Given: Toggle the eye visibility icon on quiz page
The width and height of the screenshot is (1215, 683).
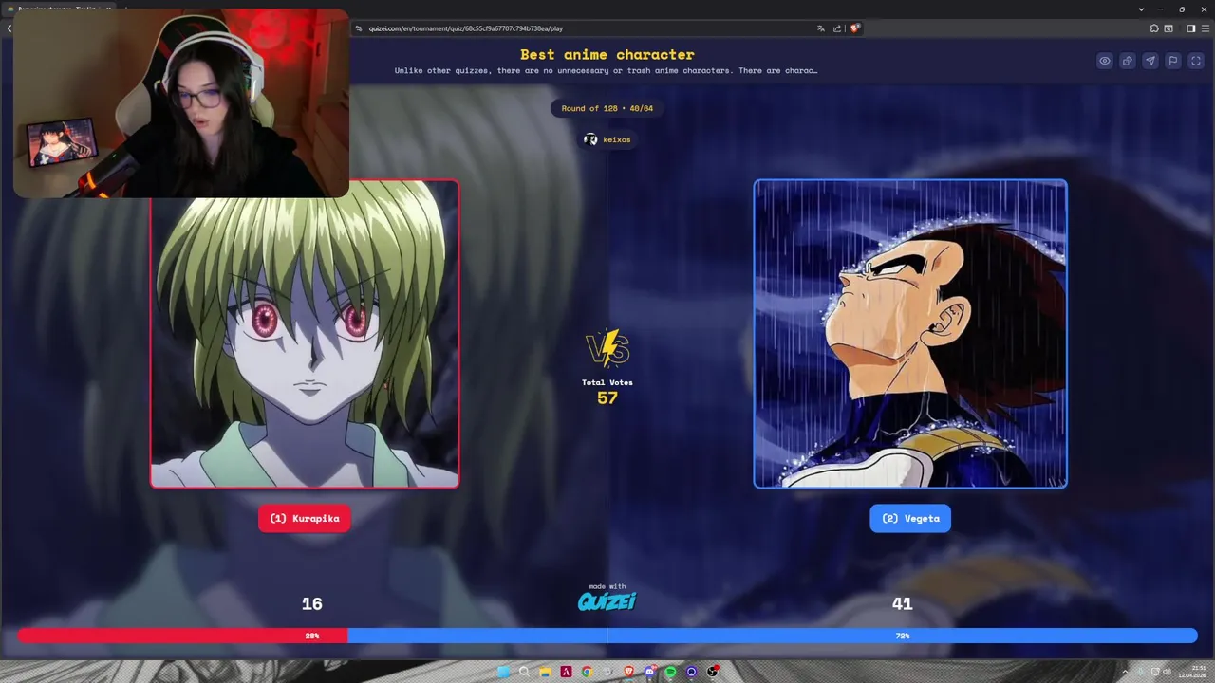Looking at the screenshot, I should coord(1105,61).
